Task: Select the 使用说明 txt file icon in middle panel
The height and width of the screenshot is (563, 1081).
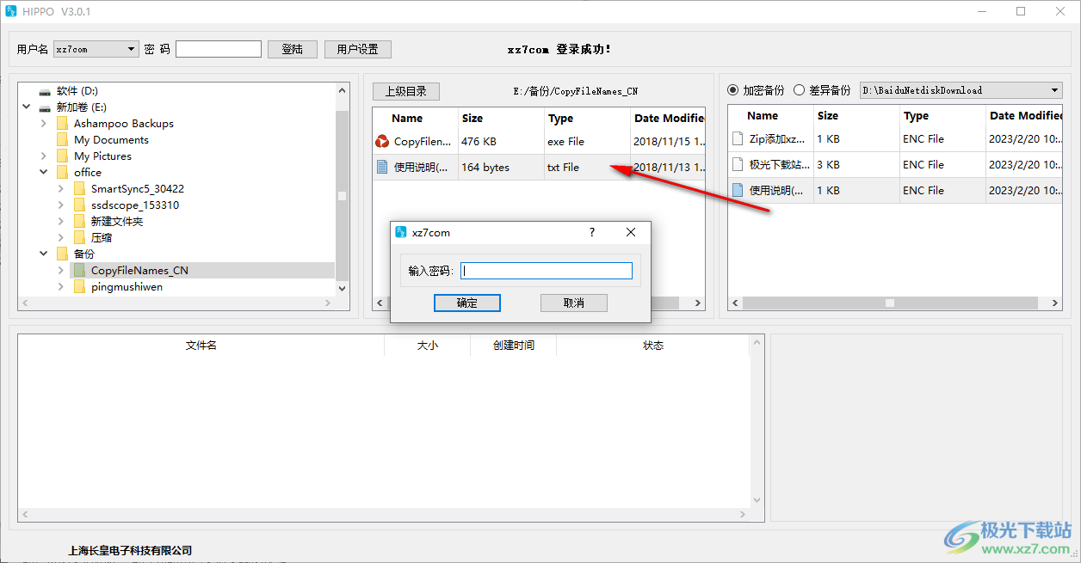Action: [x=383, y=168]
